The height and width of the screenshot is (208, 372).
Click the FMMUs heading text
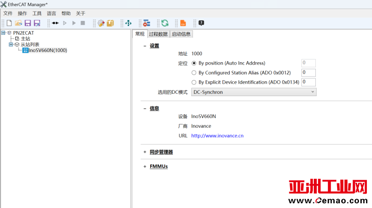pyautogui.click(x=159, y=167)
